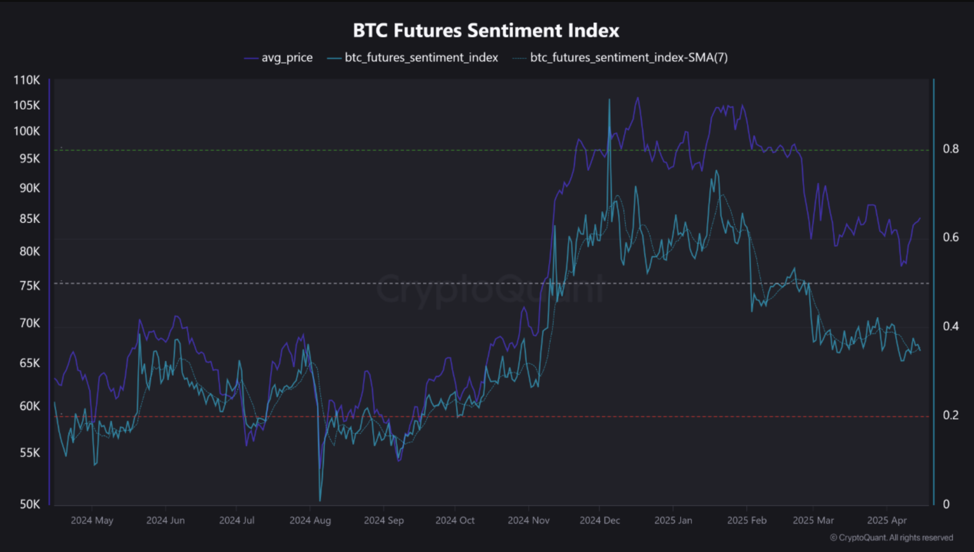Click the 2024 May x-axis label
The image size is (974, 552).
point(92,521)
